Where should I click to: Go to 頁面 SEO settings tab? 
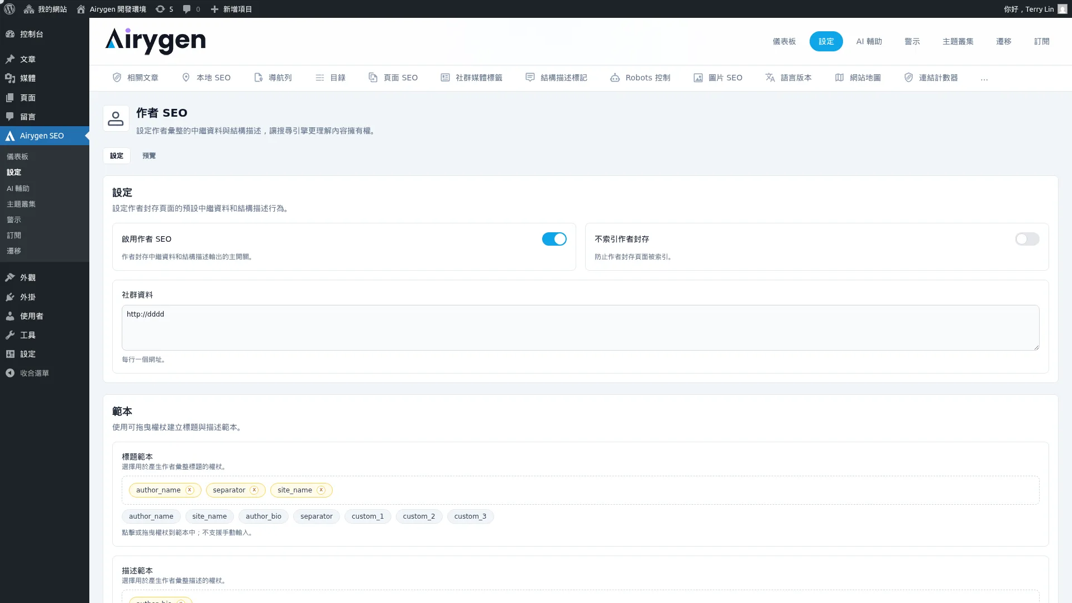point(393,78)
